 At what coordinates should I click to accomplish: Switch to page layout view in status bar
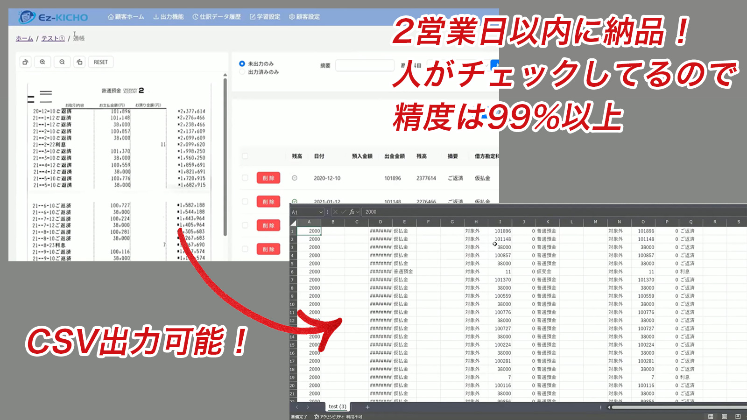point(724,416)
